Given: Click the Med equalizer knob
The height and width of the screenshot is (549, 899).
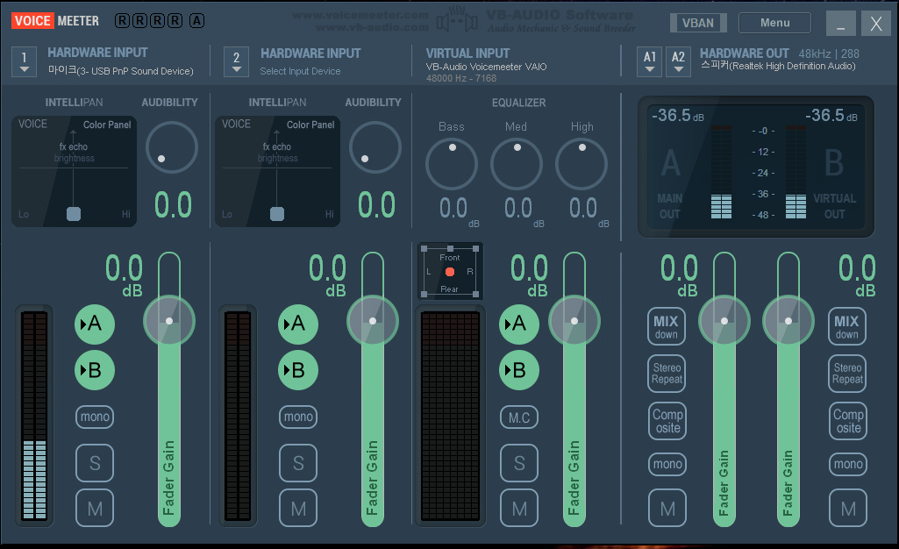Looking at the screenshot, I should point(517,164).
